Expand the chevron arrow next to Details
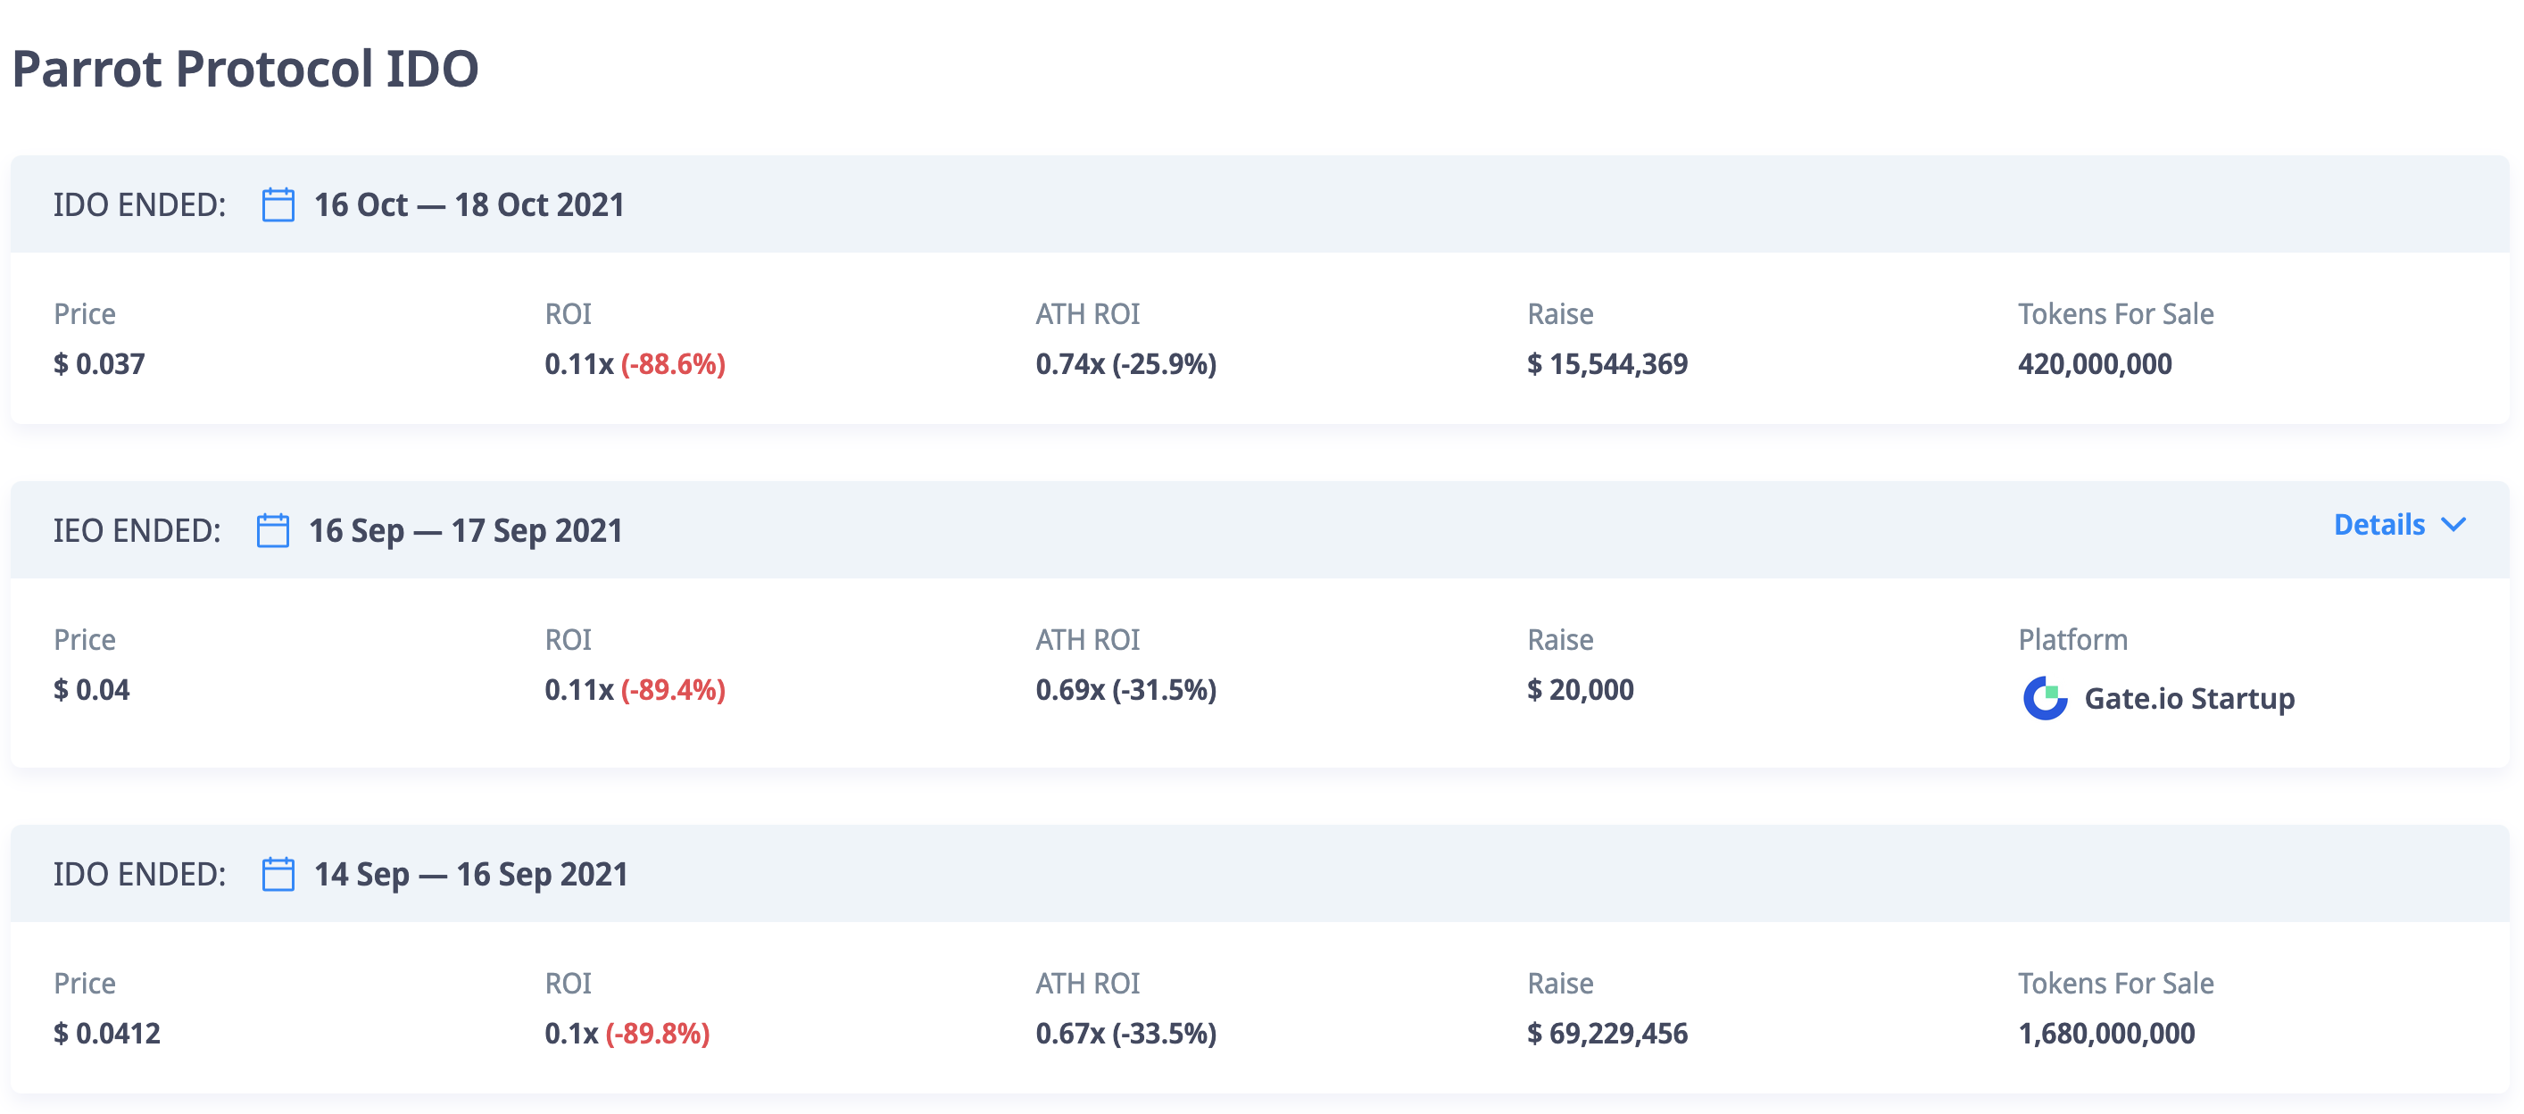 pos(2453,524)
